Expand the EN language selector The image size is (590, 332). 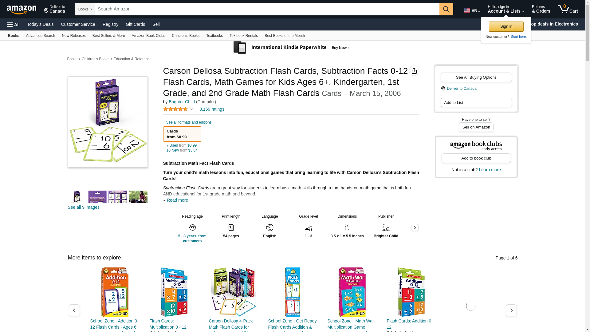tap(472, 10)
